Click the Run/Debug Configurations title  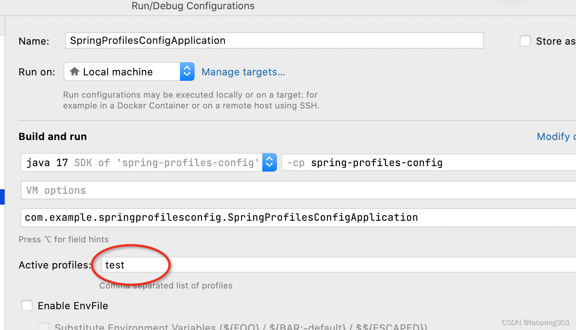[x=193, y=6]
